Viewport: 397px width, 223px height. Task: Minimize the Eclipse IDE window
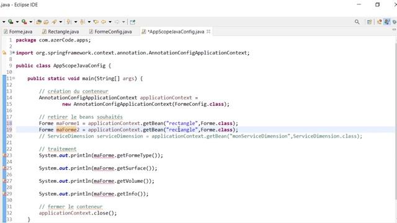[x=359, y=4]
